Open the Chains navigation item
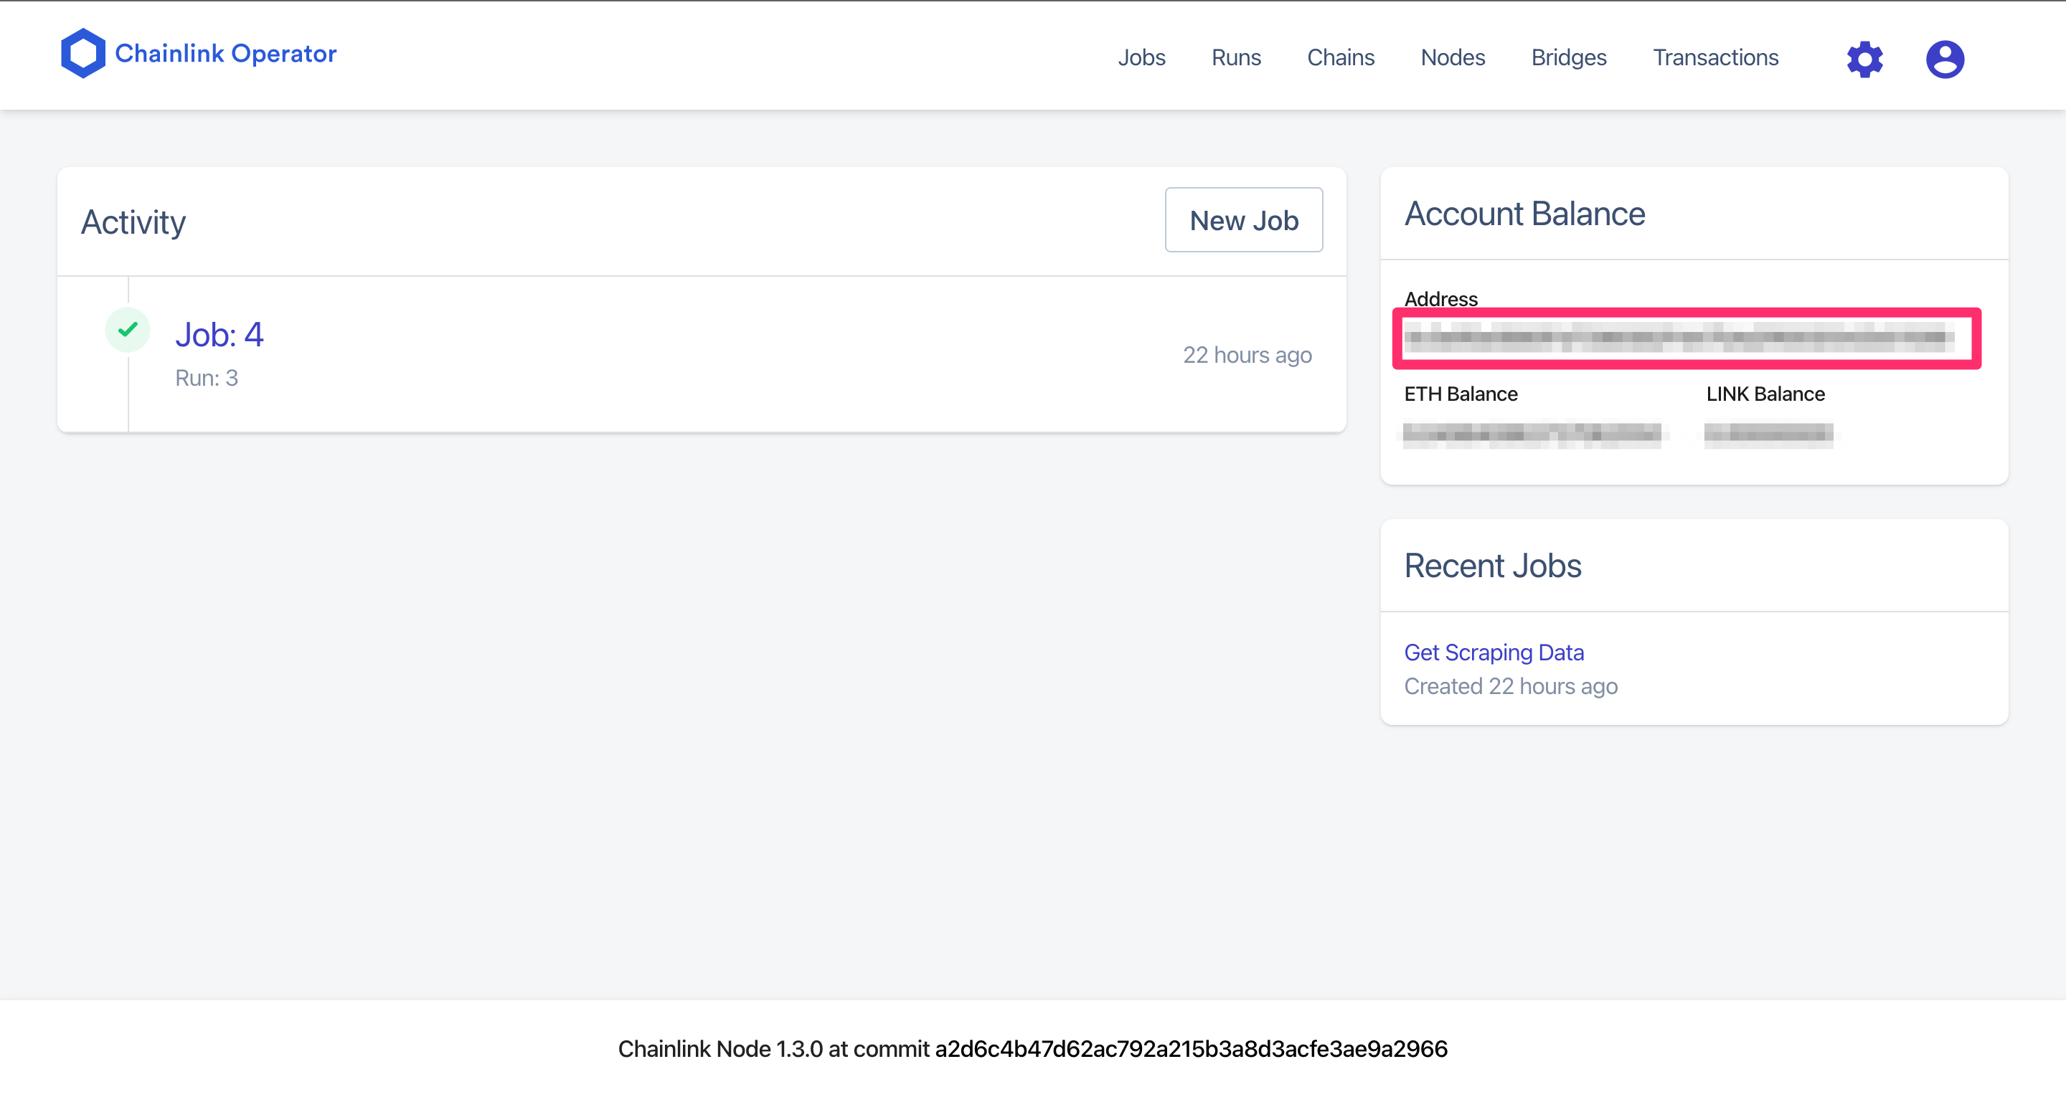The image size is (2066, 1097). (x=1340, y=58)
